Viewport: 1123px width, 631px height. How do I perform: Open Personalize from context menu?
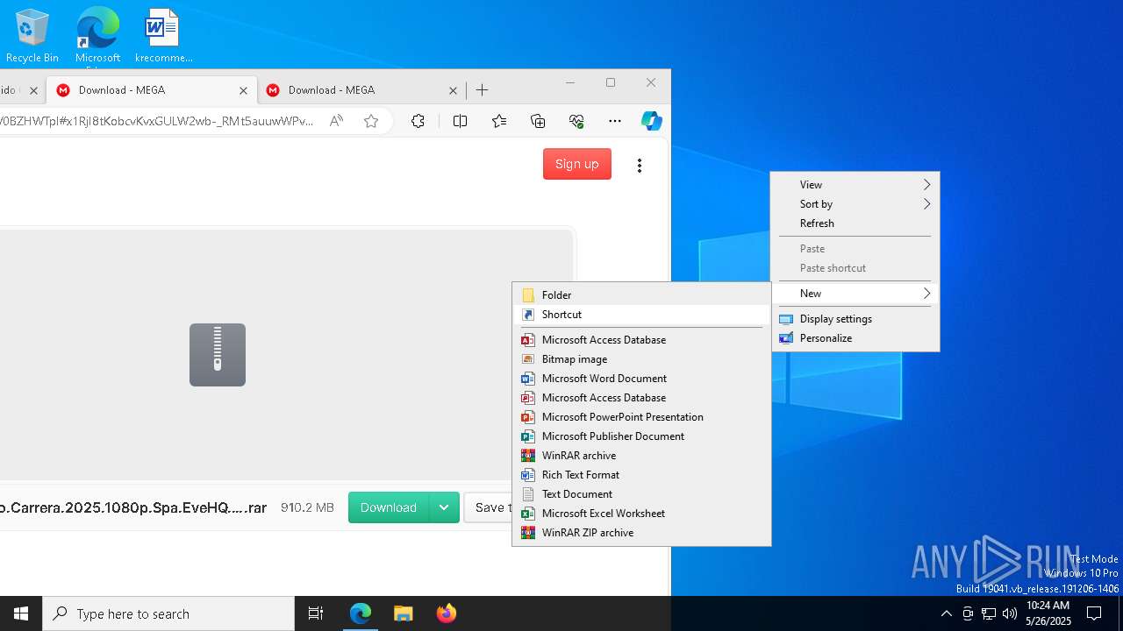(855, 337)
